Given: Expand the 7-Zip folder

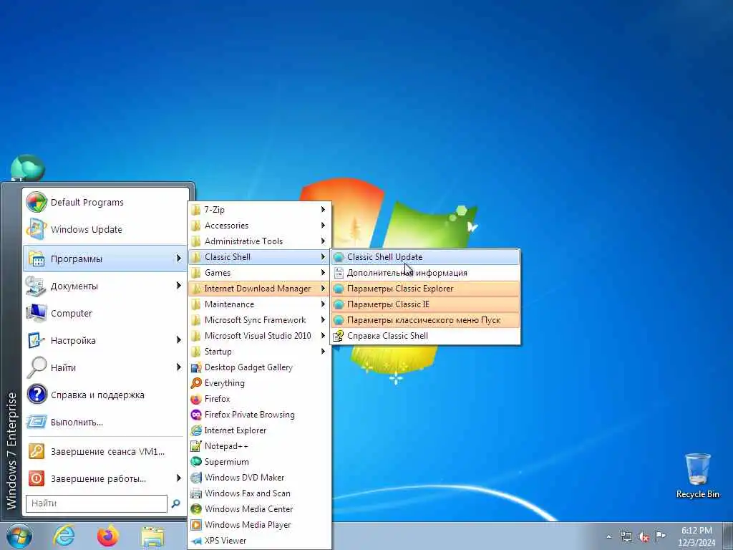Looking at the screenshot, I should pos(260,210).
